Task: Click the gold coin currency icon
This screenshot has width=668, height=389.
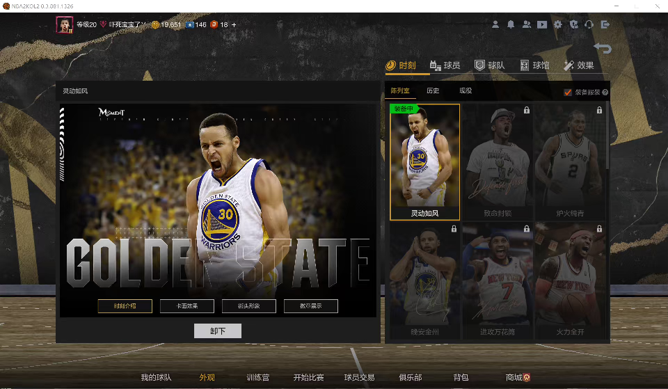Action: coord(155,25)
